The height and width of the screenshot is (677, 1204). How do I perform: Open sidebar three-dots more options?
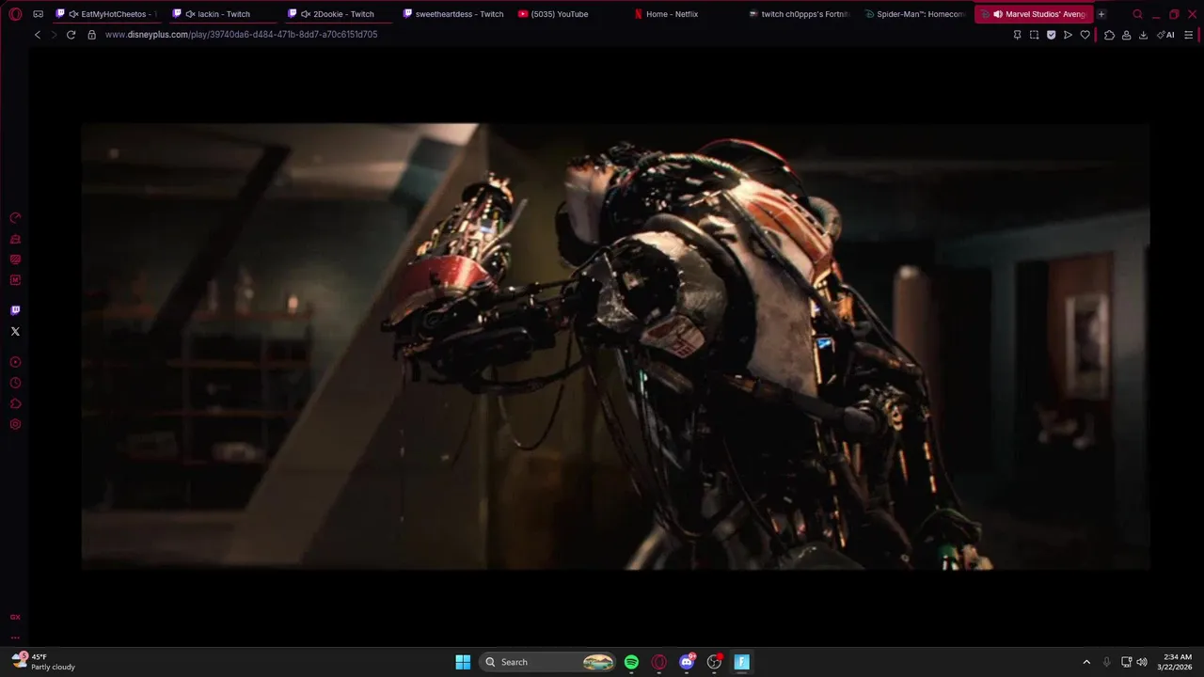(x=15, y=637)
